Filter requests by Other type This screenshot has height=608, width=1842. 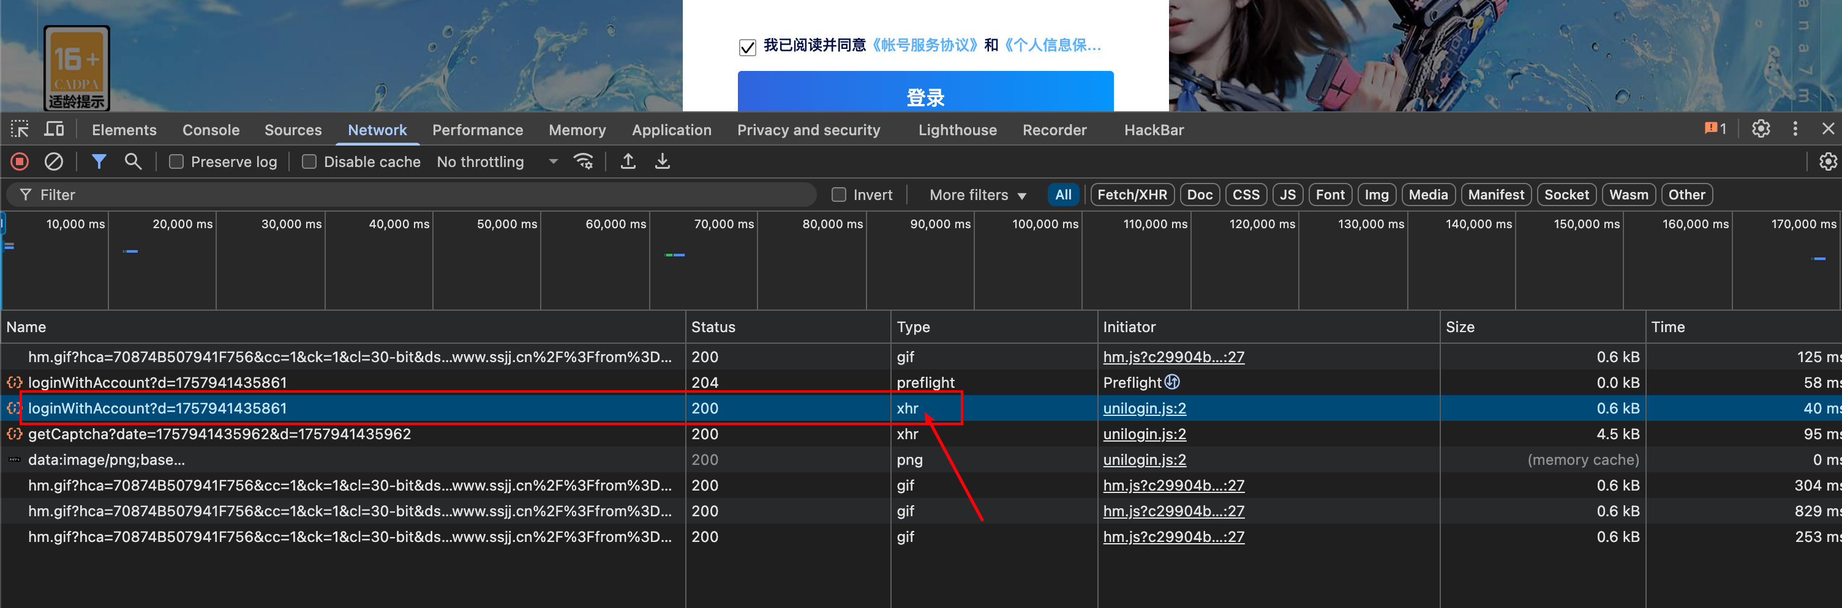coord(1687,195)
